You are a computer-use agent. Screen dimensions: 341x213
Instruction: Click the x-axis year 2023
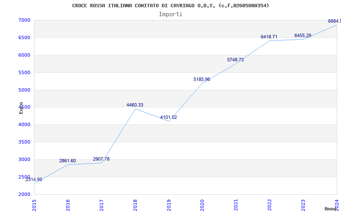coord(303,205)
